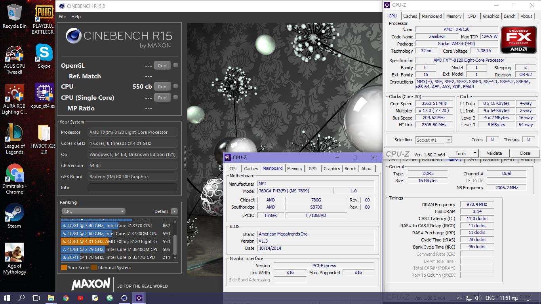541x304 pixels.
Task: Open Memory tab in front CPU-Z window
Action: 295,169
